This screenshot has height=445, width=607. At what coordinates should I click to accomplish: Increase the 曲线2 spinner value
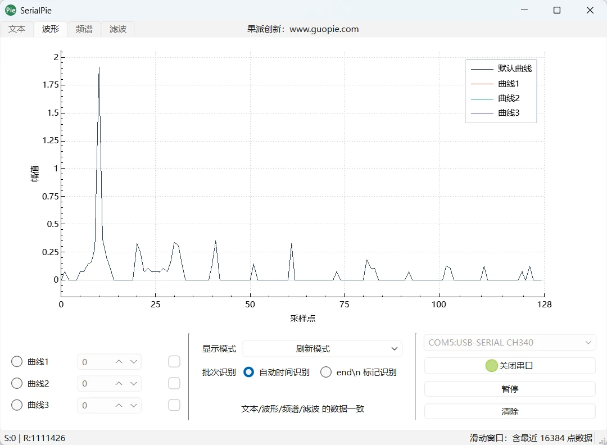tap(119, 383)
